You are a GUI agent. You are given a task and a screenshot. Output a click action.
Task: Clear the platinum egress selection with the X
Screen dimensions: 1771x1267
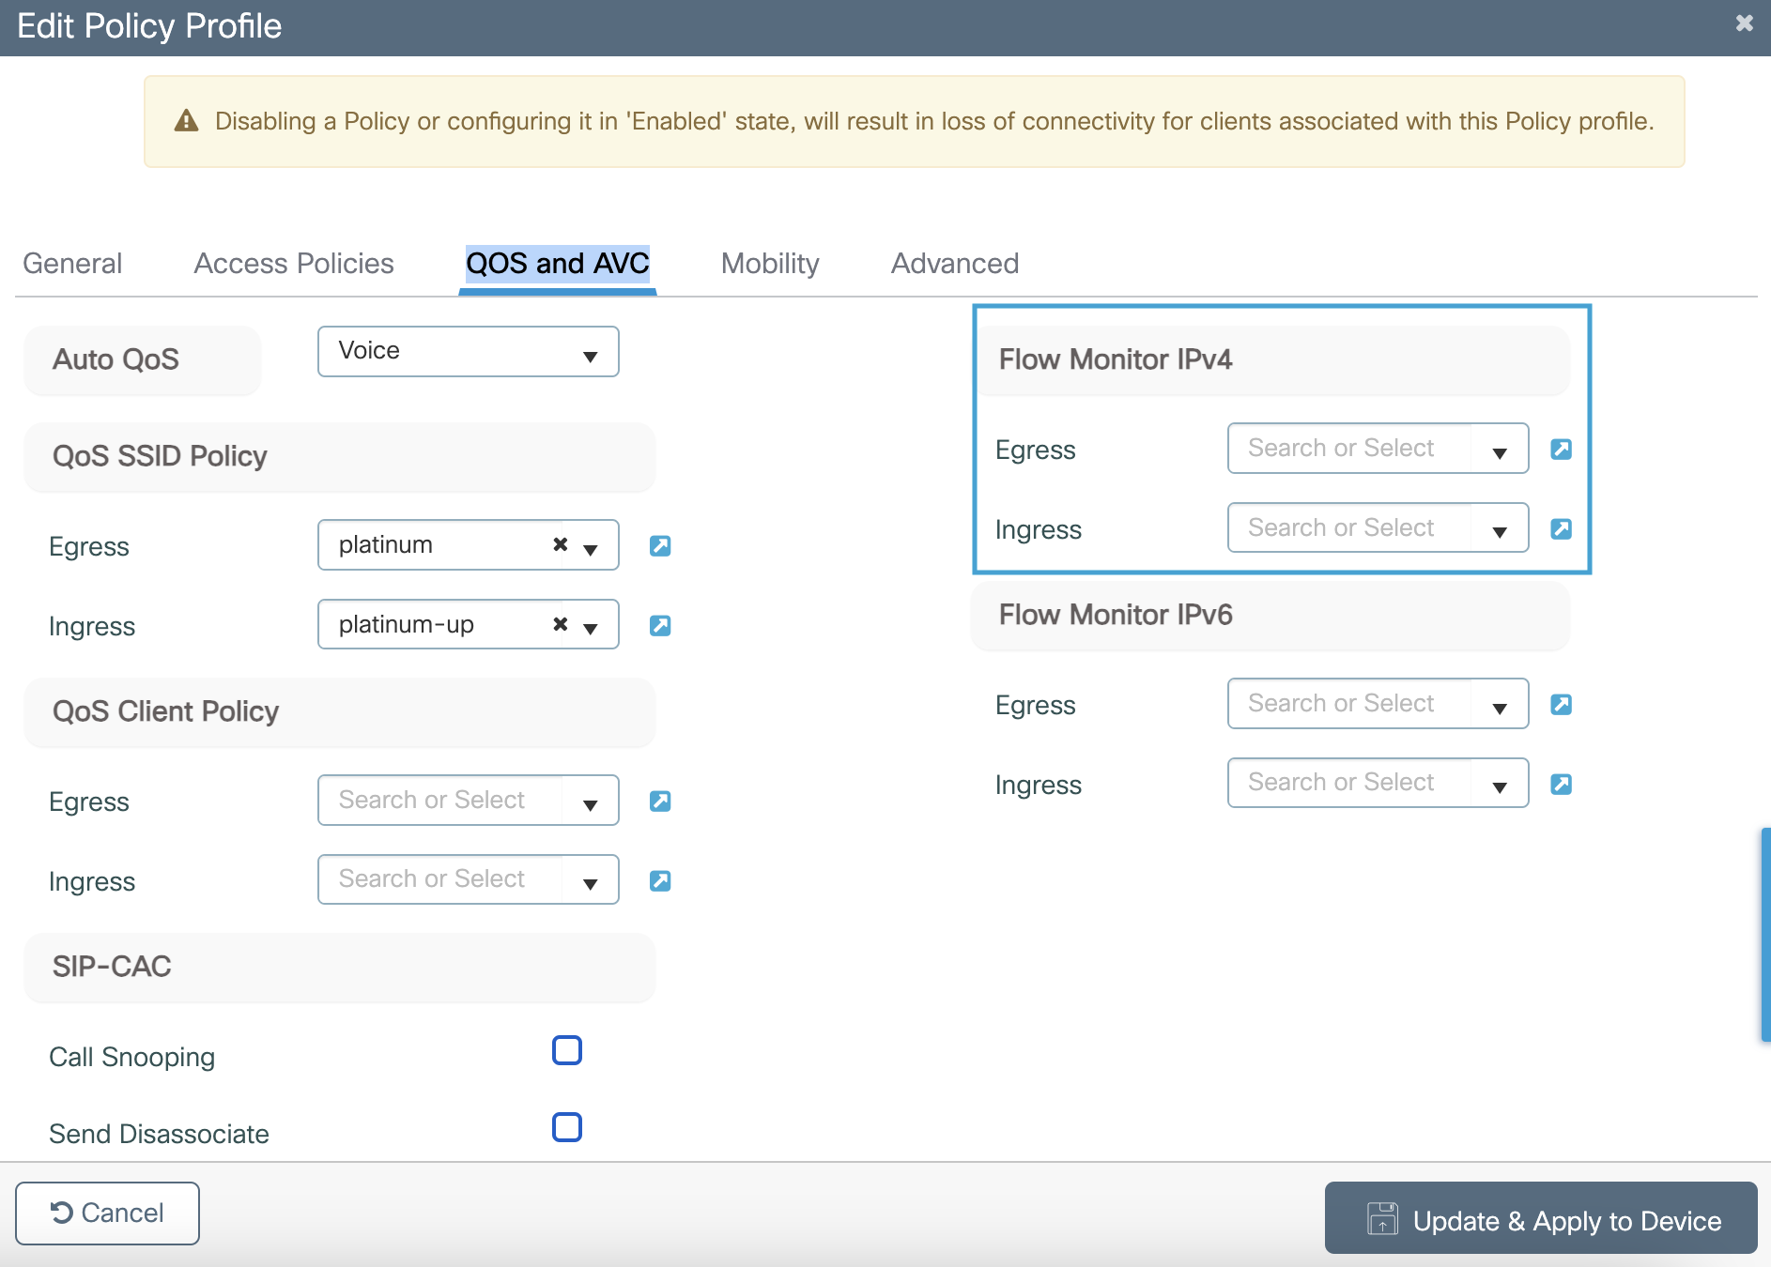coord(561,544)
